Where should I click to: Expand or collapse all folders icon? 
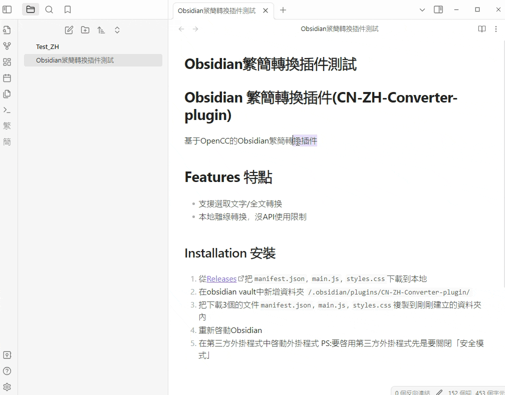(x=117, y=30)
